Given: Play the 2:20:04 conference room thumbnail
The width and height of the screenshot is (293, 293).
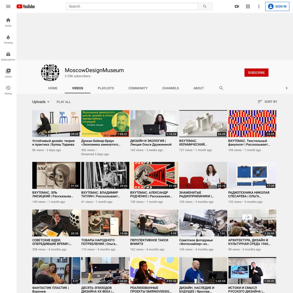Looking at the screenshot, I should [252, 223].
